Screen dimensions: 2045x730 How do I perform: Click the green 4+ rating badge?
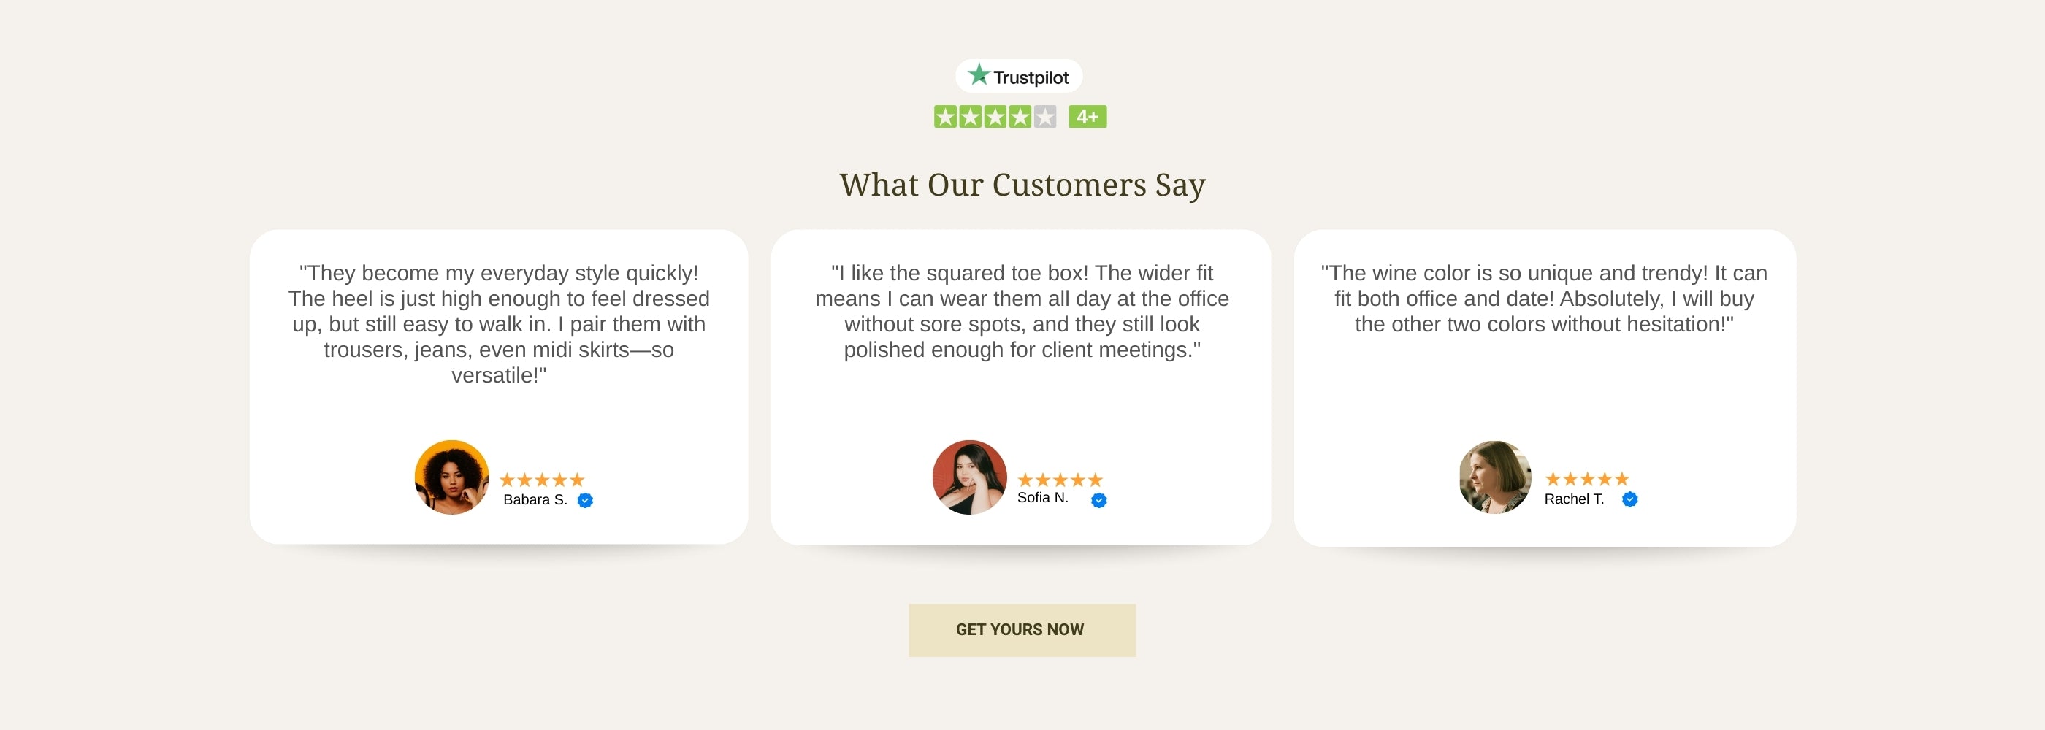click(1087, 118)
